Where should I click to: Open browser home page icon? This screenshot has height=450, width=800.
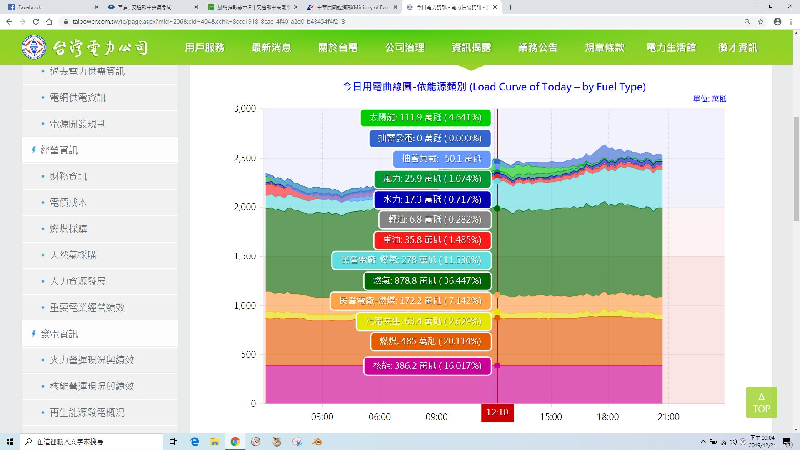click(49, 22)
